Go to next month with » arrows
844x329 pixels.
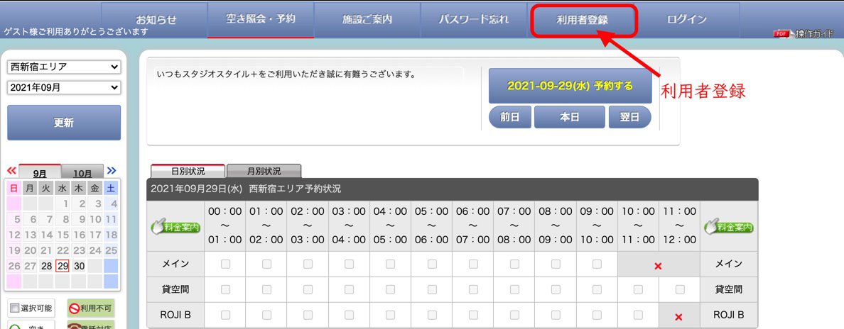click(112, 171)
